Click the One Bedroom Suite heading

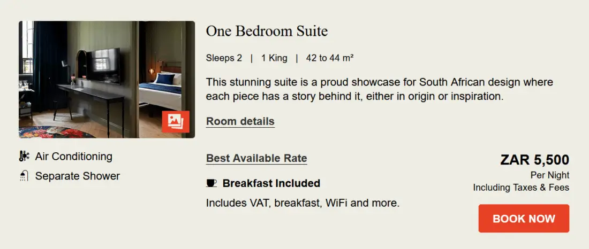point(267,31)
